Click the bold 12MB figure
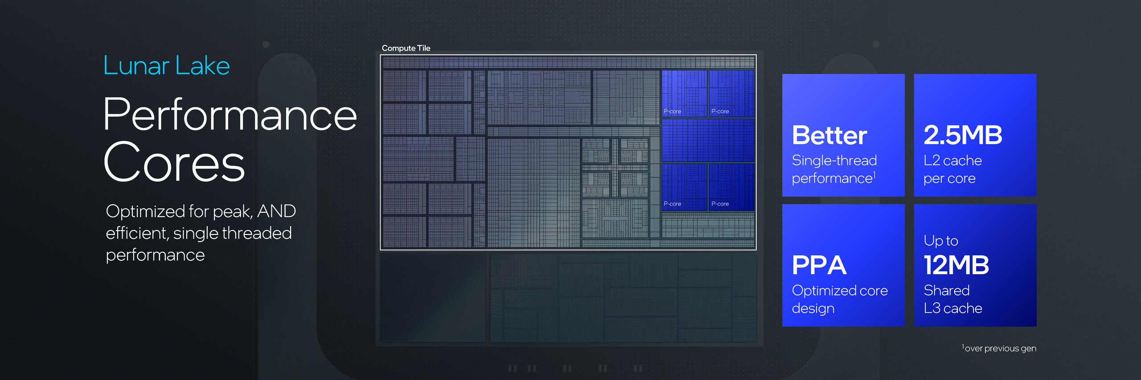This screenshot has width=1141, height=380. click(956, 265)
